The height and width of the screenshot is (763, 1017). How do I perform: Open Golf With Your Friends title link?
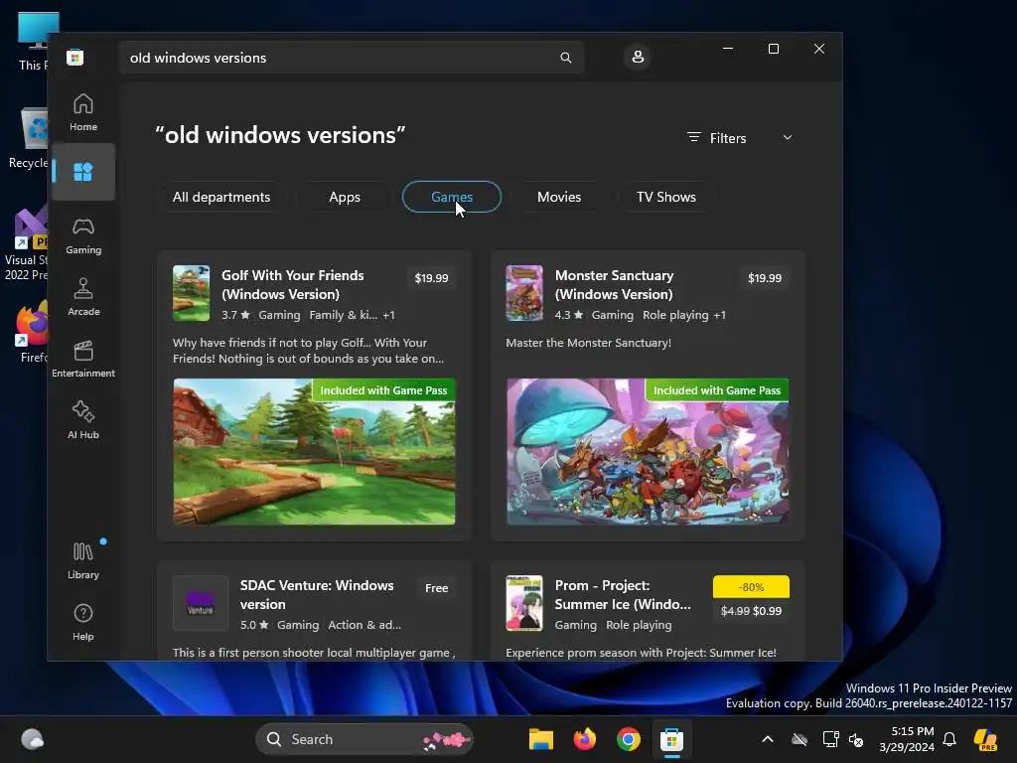[293, 284]
